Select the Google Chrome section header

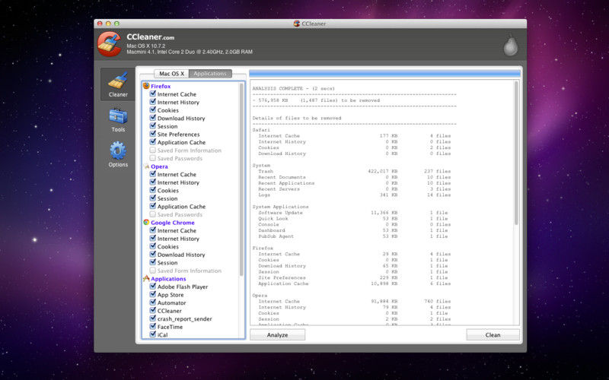click(172, 223)
